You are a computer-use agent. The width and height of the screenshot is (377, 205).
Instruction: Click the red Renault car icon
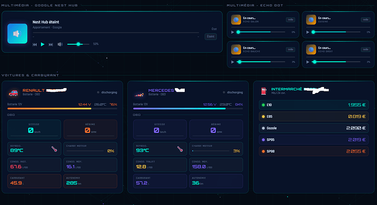click(x=13, y=92)
